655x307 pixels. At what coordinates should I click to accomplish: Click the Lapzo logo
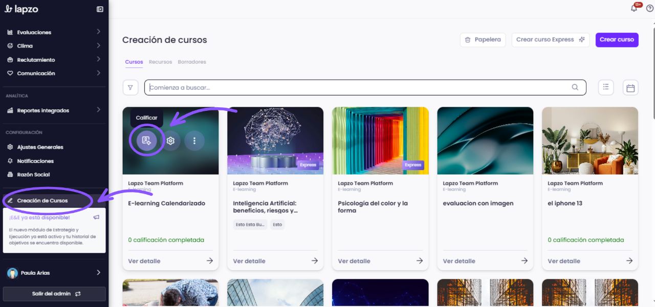click(x=21, y=9)
